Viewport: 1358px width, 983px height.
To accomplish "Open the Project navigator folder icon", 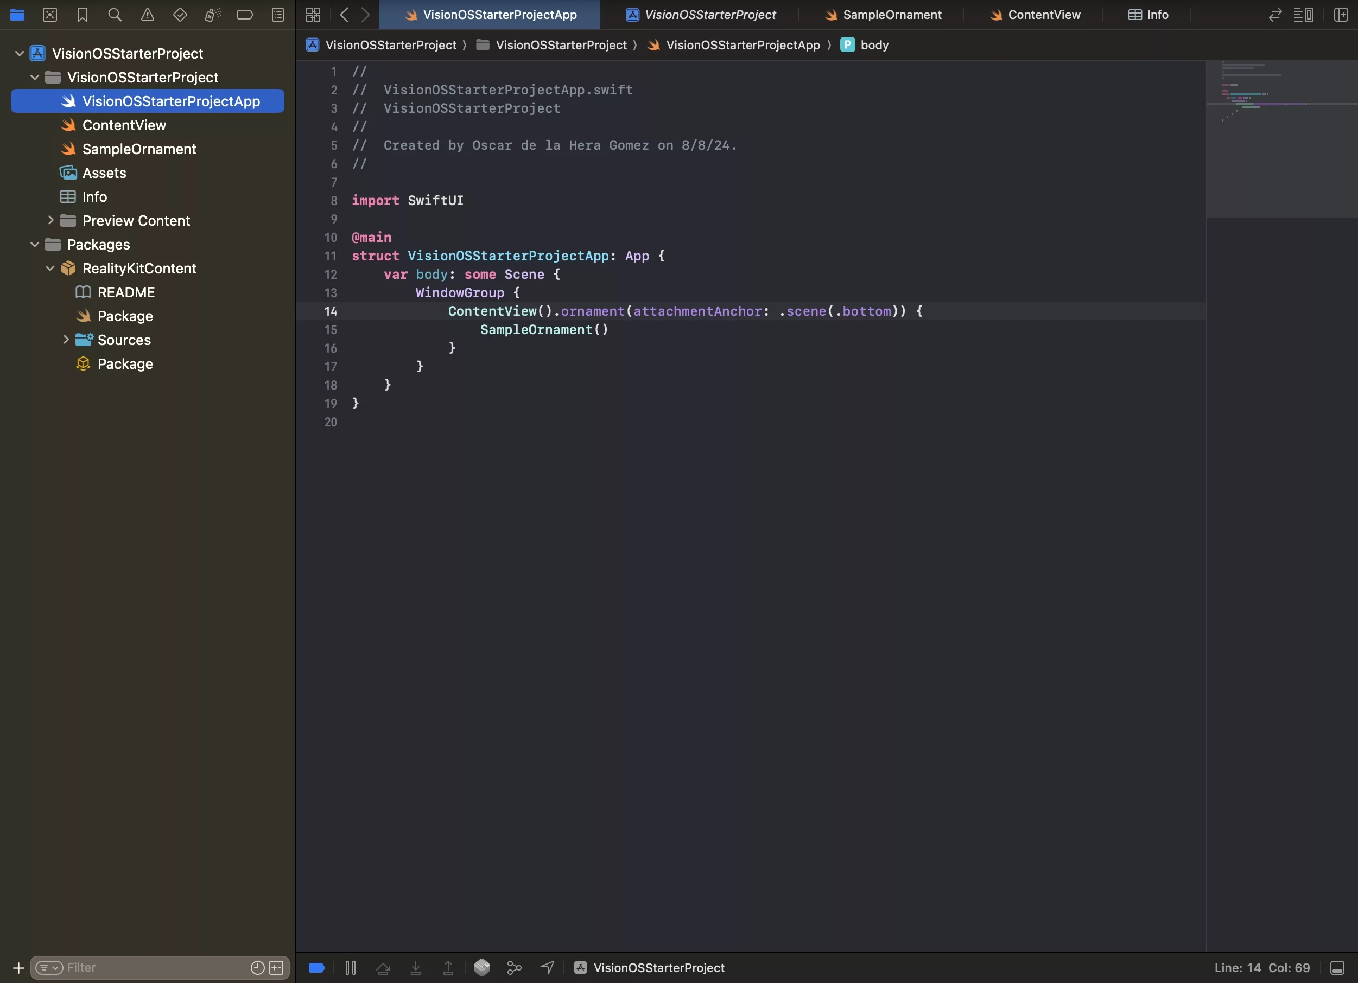I will coord(17,15).
